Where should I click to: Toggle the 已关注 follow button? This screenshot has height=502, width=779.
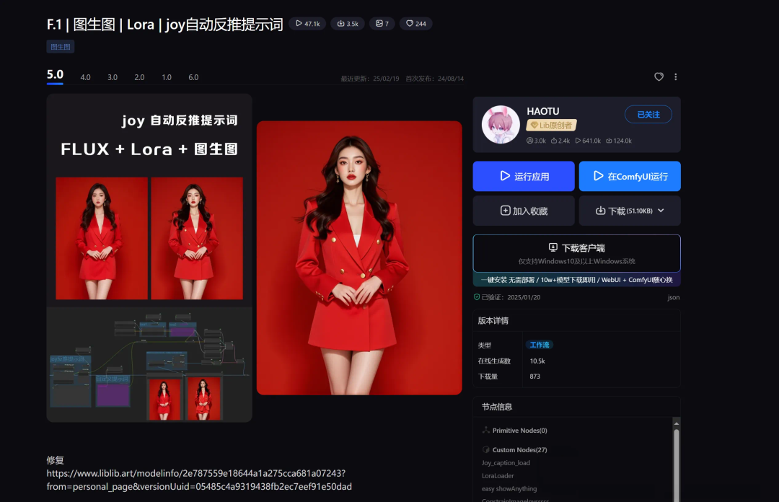648,114
